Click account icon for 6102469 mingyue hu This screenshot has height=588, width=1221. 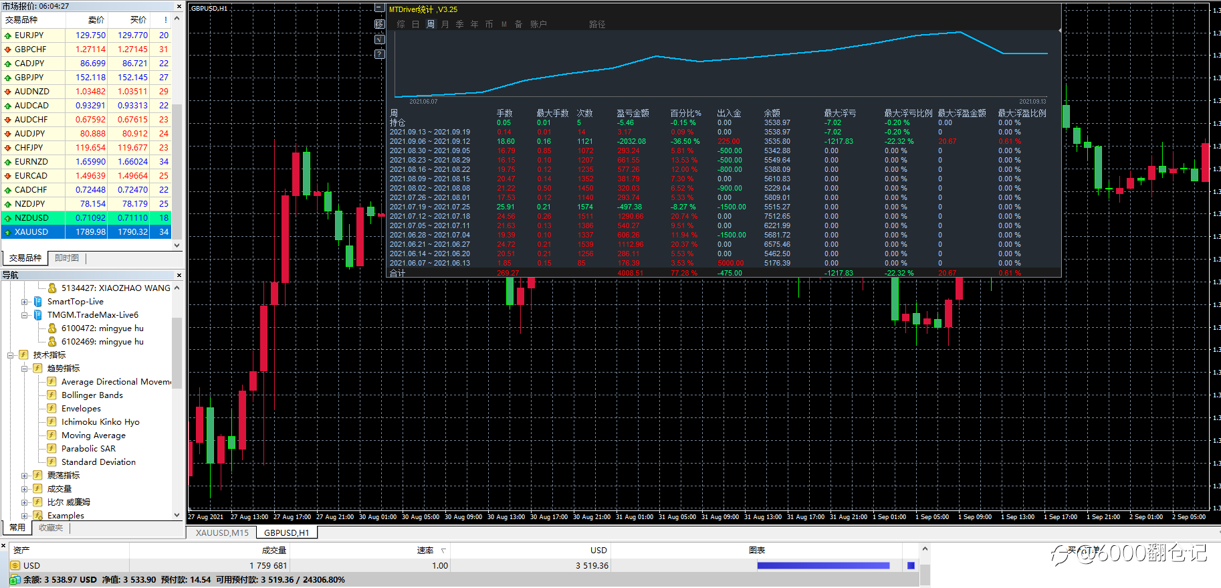52,342
